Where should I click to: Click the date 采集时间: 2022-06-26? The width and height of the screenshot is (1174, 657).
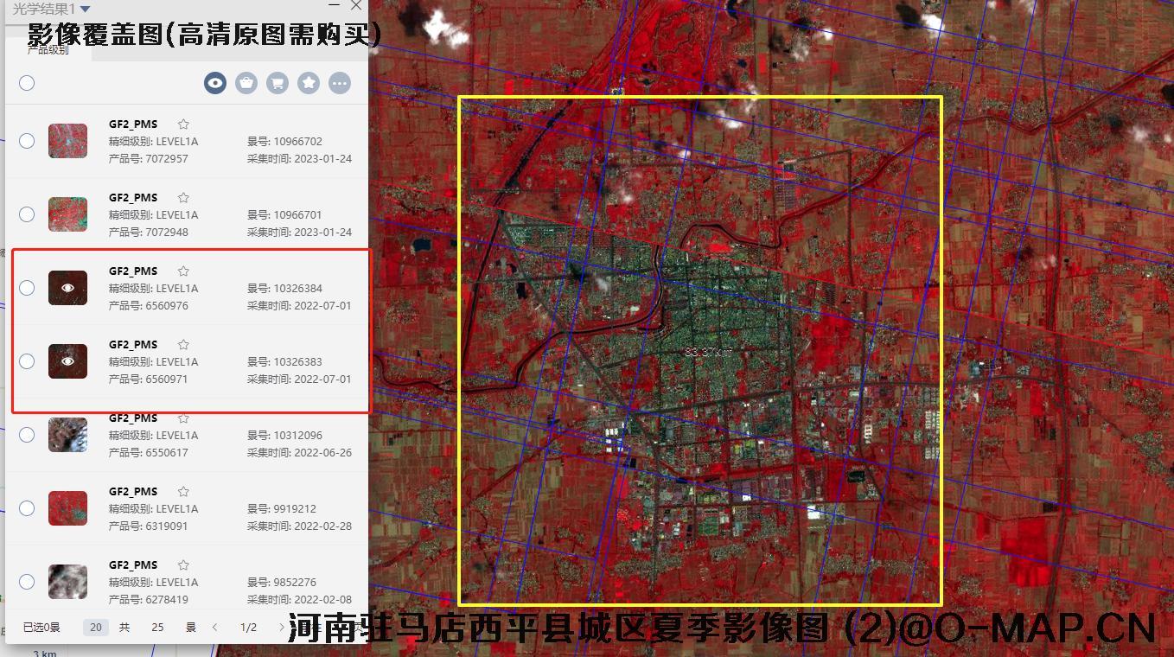click(299, 453)
